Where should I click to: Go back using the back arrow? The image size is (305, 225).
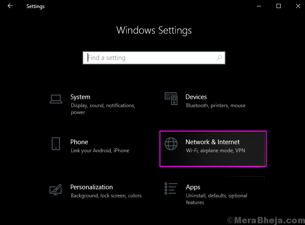click(10, 6)
